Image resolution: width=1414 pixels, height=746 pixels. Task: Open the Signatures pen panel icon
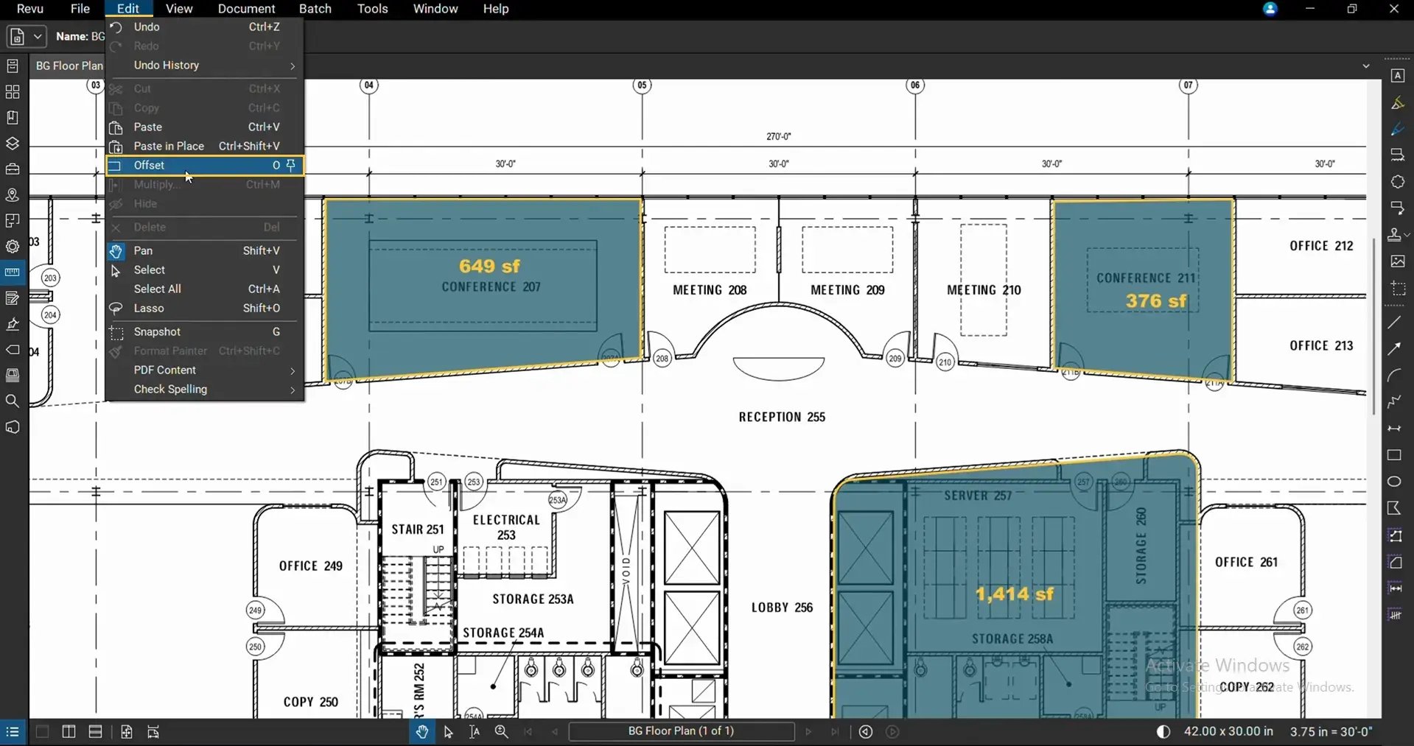point(13,324)
